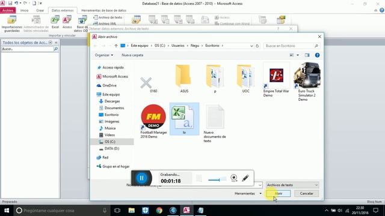Click the Nueva carpeta button
385x216 pixels.
132,55
